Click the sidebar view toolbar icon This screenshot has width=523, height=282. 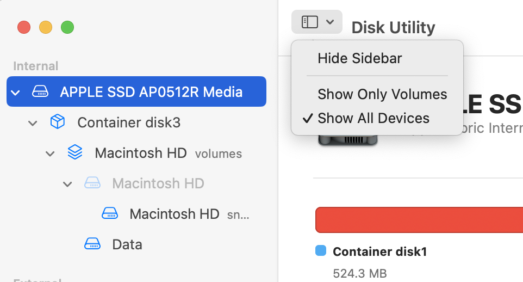[309, 22]
